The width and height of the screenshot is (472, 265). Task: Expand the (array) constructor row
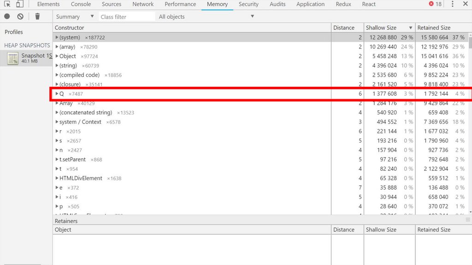tap(57, 47)
